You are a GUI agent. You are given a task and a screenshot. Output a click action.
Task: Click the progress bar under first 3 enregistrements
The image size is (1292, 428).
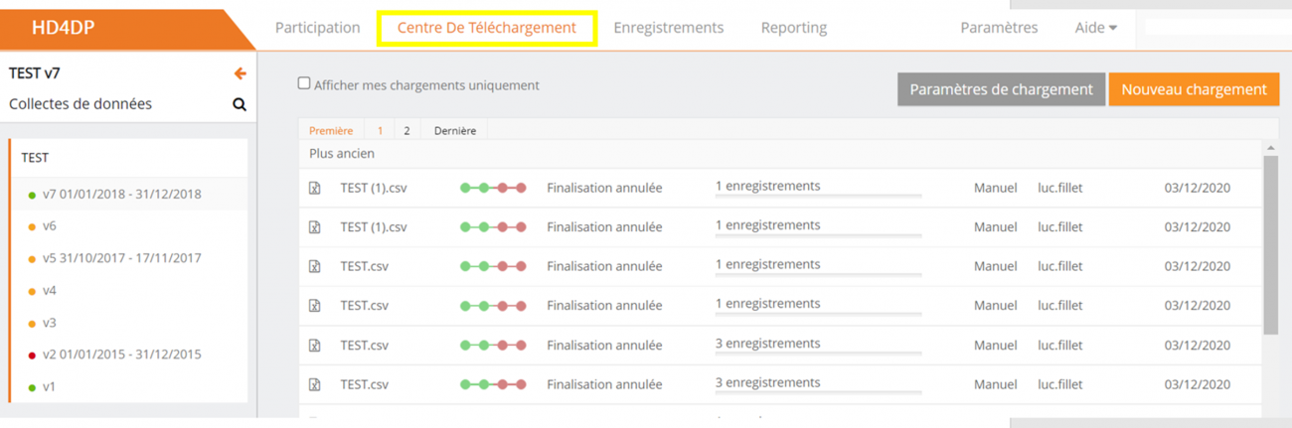pos(818,355)
